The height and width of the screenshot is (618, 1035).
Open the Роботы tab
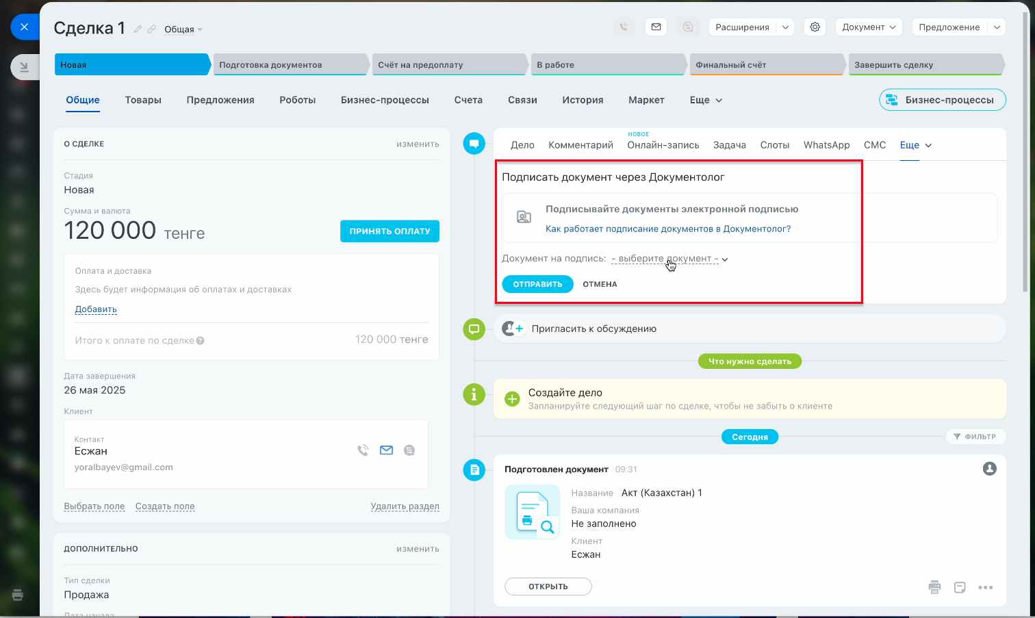(x=298, y=100)
